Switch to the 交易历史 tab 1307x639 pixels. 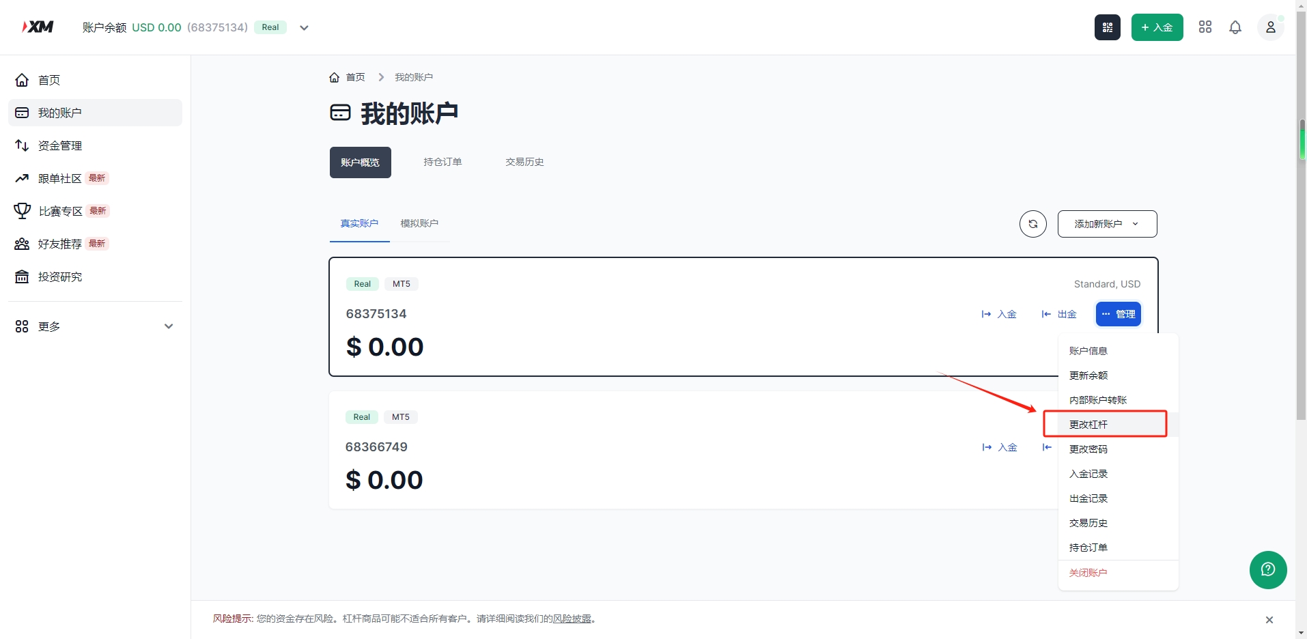(x=524, y=162)
